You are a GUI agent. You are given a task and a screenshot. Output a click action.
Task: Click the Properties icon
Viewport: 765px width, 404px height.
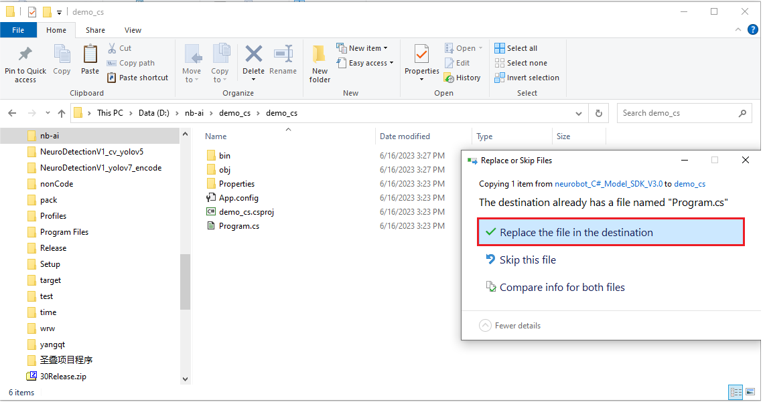[x=421, y=54]
